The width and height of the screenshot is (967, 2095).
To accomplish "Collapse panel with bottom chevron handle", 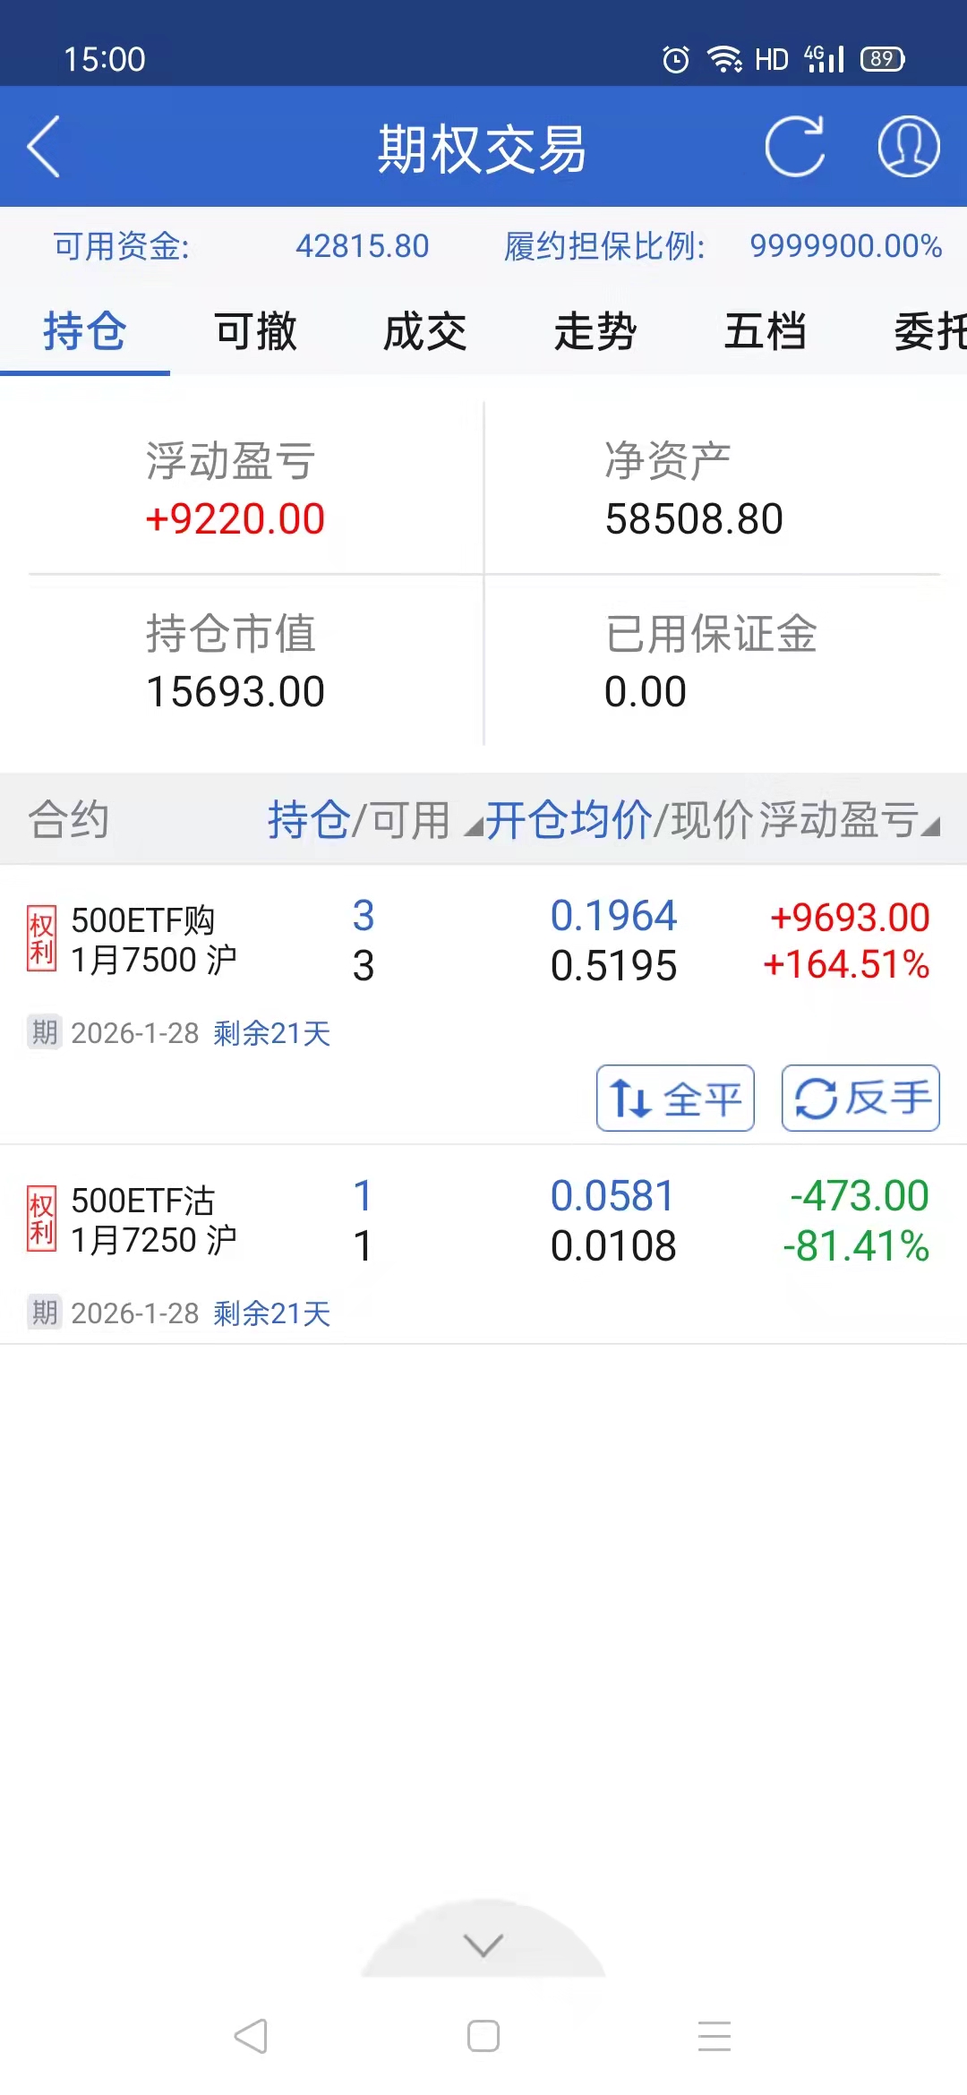I will pyautogui.click(x=483, y=1945).
